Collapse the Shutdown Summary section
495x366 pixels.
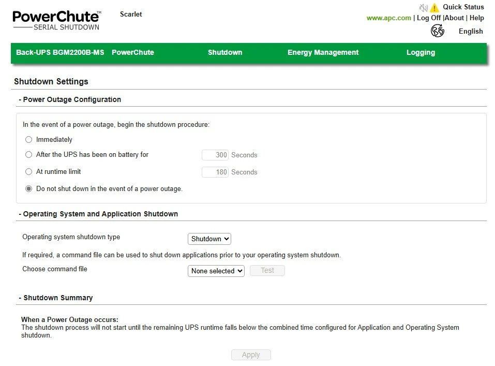point(55,298)
